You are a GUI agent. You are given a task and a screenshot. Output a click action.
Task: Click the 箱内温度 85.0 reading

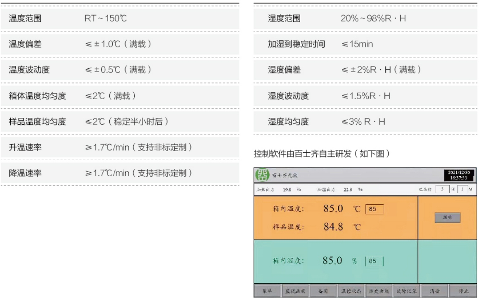pos(333,209)
